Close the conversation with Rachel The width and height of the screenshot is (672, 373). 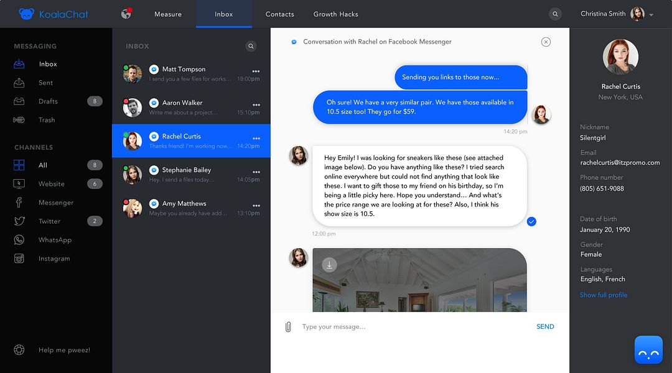(x=546, y=42)
